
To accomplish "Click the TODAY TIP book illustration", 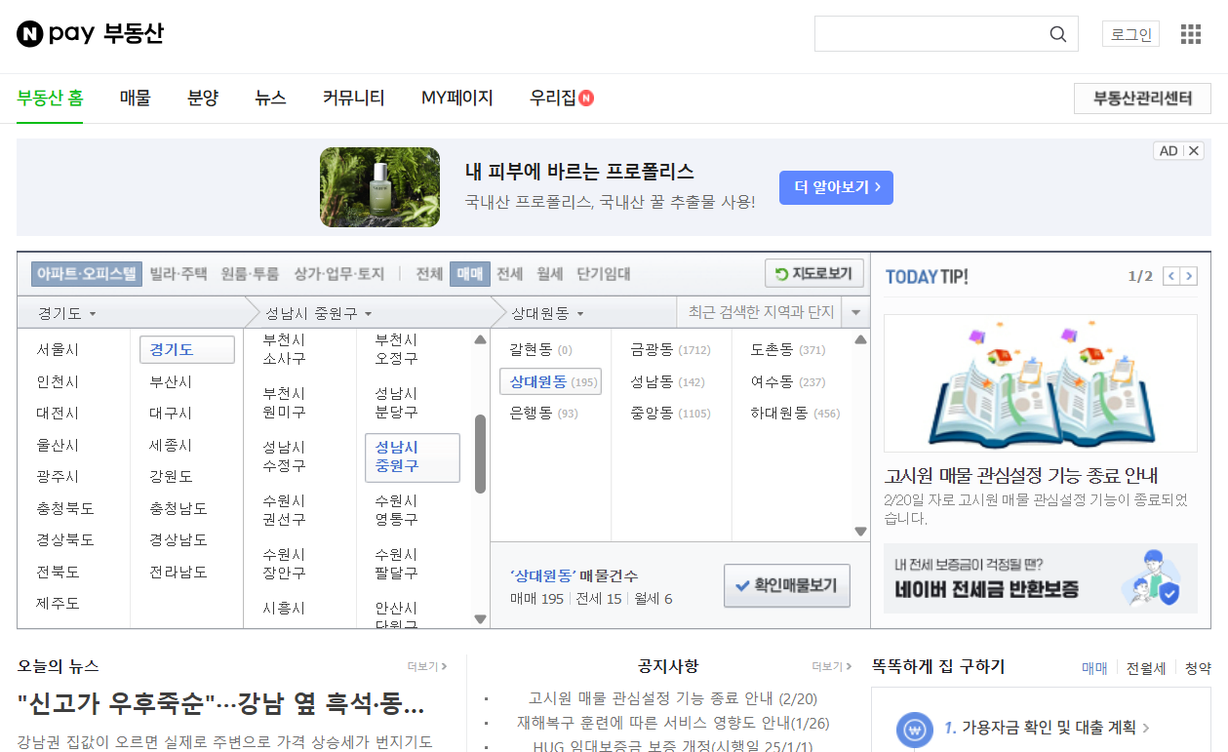I will point(1041,383).
